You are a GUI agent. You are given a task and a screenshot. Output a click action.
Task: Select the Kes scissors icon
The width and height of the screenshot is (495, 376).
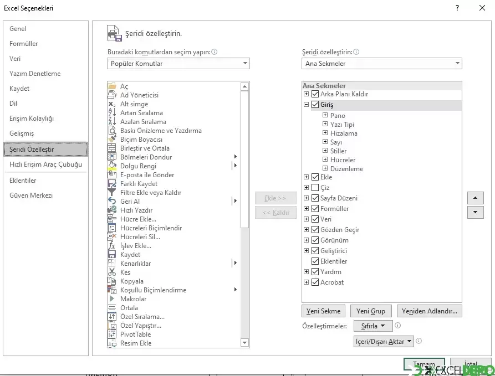click(112, 272)
